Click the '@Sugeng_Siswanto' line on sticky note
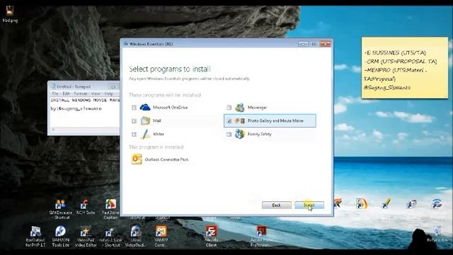Image resolution: width=453 pixels, height=255 pixels. (x=387, y=87)
